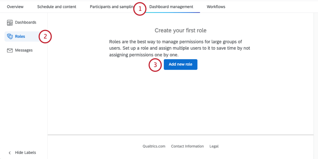Open the Qualtrics.com footer link
The width and height of the screenshot is (318, 159).
[x=154, y=146]
